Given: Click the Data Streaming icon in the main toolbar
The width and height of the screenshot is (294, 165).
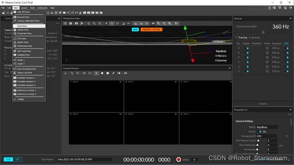Looking at the screenshot, I should [77, 13].
